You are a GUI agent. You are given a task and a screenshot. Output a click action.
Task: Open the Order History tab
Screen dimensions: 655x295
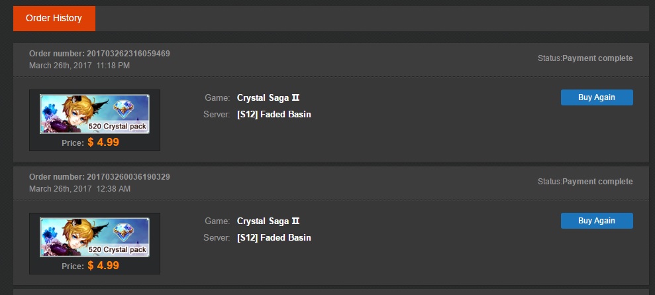(54, 19)
